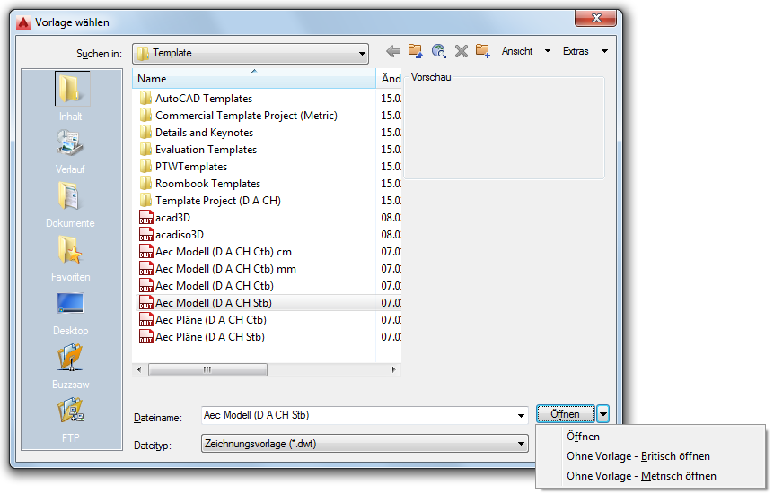Choose Ohne Vorlage - Britisch öffnen
The image size is (774, 502).
[x=638, y=456]
